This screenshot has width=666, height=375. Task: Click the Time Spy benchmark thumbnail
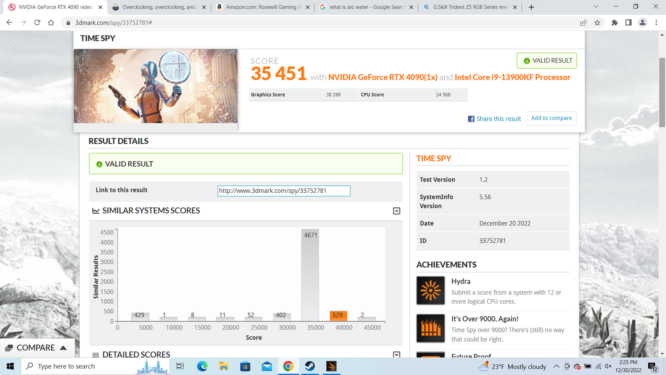[x=155, y=86]
